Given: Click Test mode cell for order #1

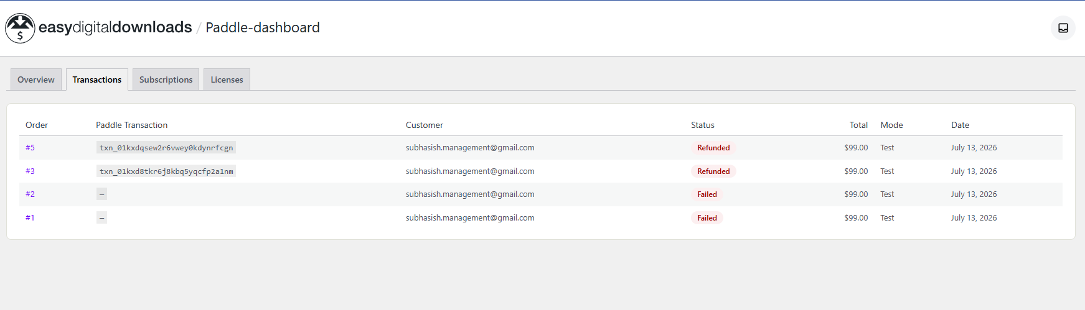Looking at the screenshot, I should click(887, 218).
